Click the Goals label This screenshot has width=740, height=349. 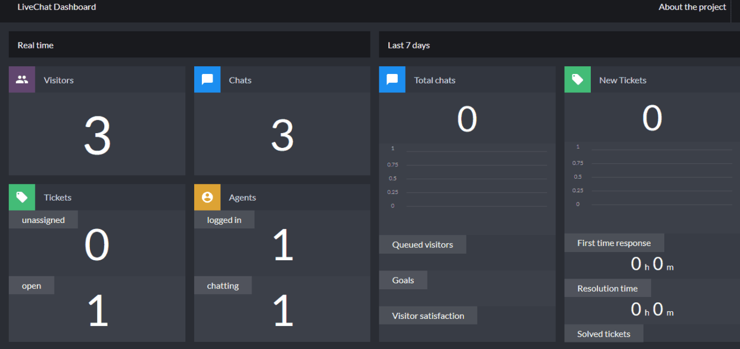tap(403, 280)
